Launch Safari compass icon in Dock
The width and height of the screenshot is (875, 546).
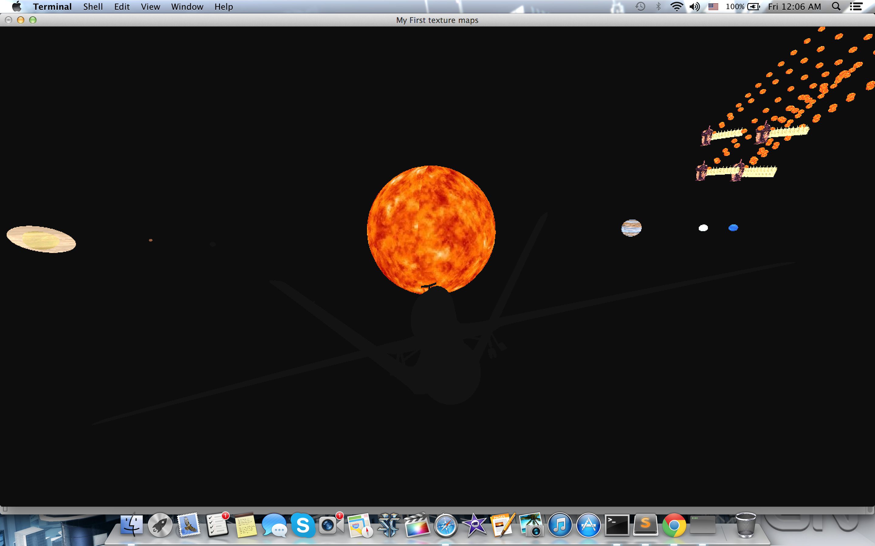(x=446, y=525)
